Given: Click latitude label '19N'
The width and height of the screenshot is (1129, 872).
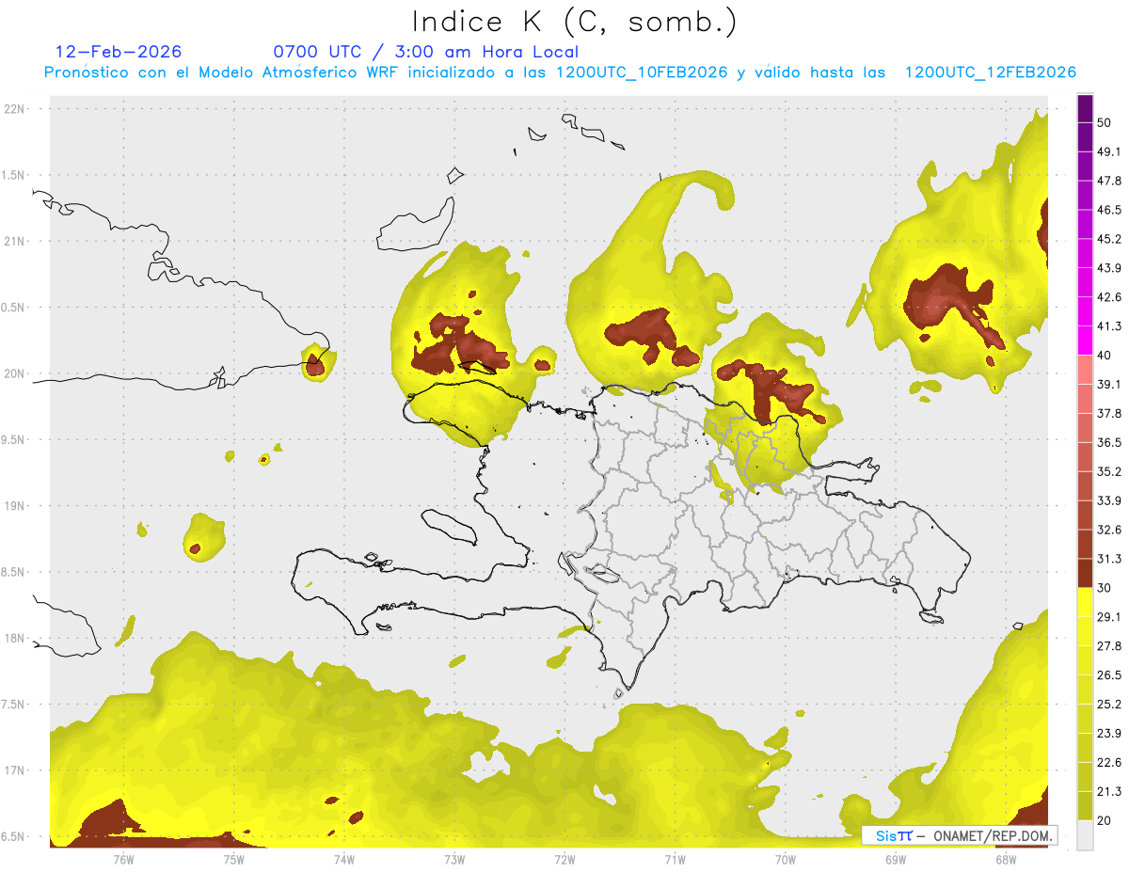Looking at the screenshot, I should tap(16, 505).
